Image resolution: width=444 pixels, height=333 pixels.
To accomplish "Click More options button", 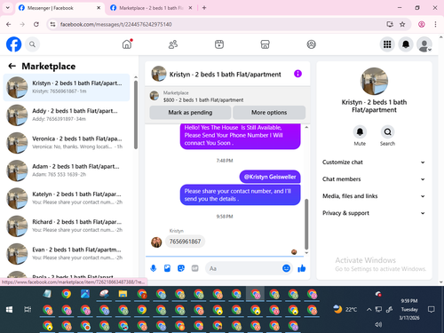I will [269, 113].
